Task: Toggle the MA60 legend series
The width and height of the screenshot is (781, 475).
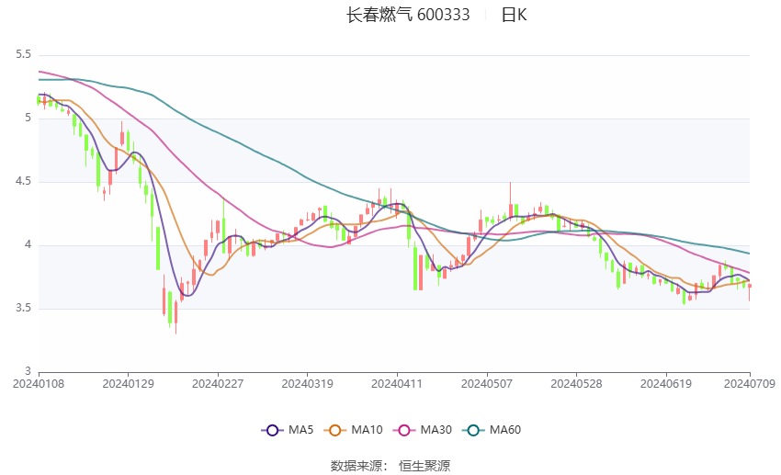Action: [492, 430]
